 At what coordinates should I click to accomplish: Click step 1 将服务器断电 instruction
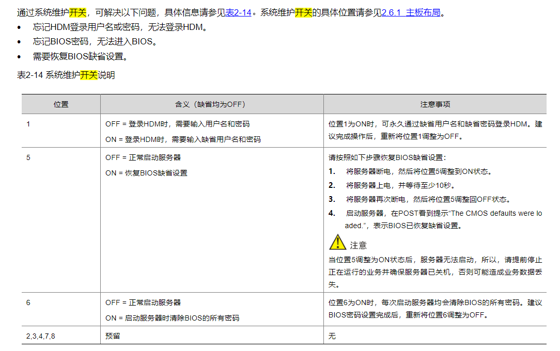[411, 171]
